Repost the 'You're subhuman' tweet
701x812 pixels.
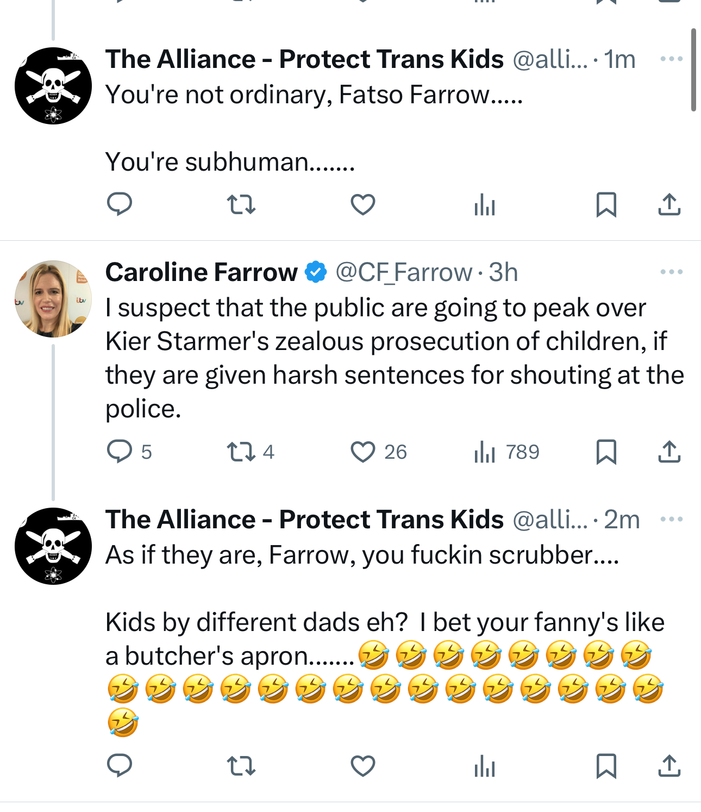click(241, 205)
